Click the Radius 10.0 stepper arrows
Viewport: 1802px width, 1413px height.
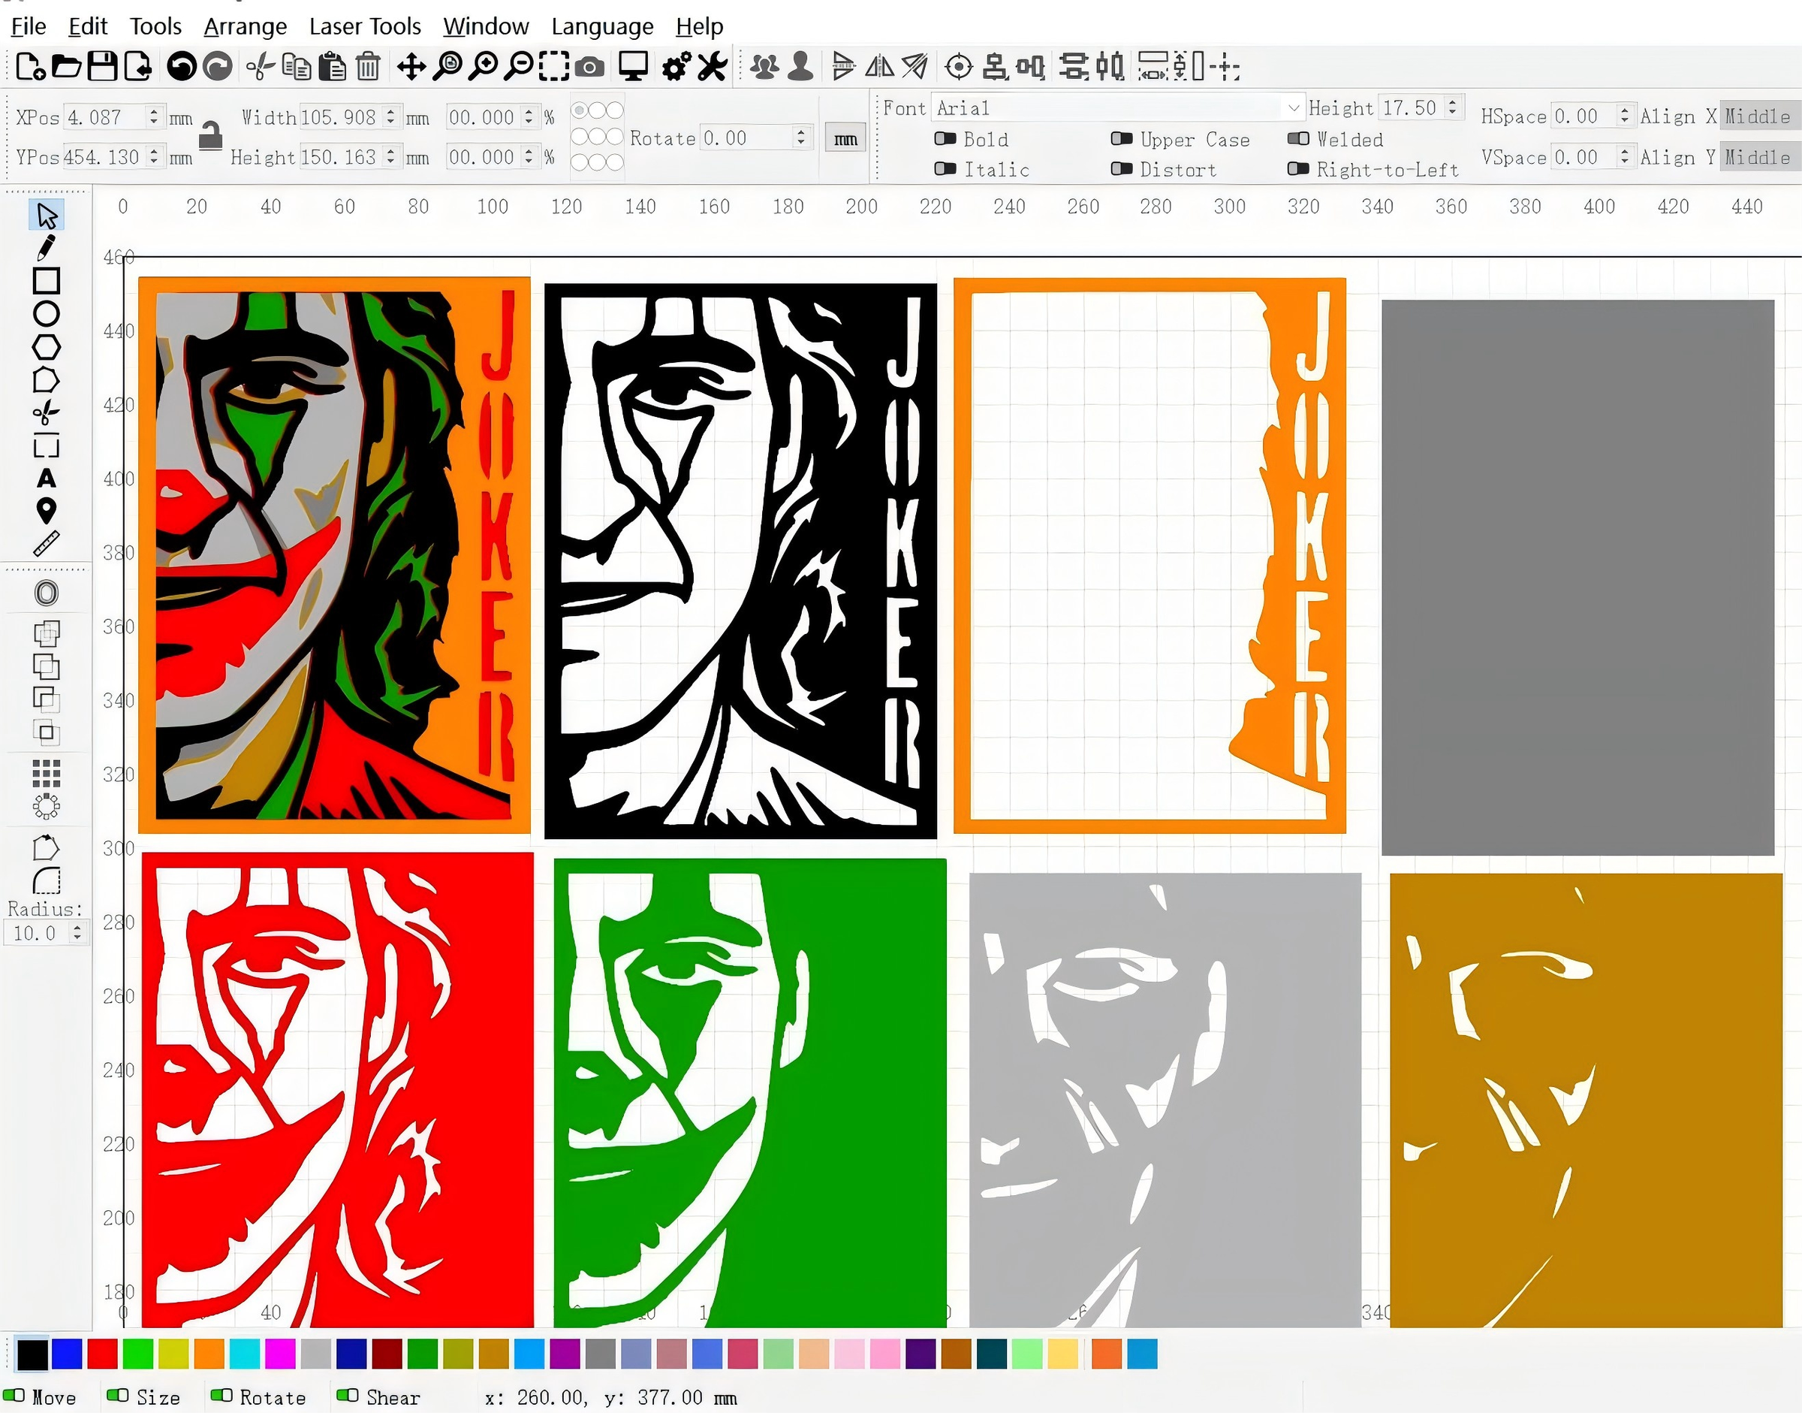coord(77,933)
